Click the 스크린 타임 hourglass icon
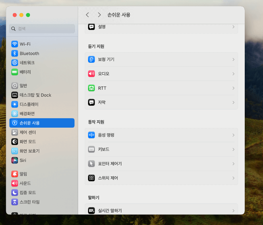 pos(15,202)
